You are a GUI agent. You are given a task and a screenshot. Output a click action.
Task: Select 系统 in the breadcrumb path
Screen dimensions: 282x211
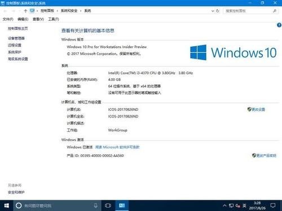87,11
